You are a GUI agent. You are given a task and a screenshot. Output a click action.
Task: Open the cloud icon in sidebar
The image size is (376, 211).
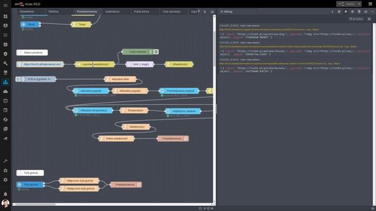[5, 91]
